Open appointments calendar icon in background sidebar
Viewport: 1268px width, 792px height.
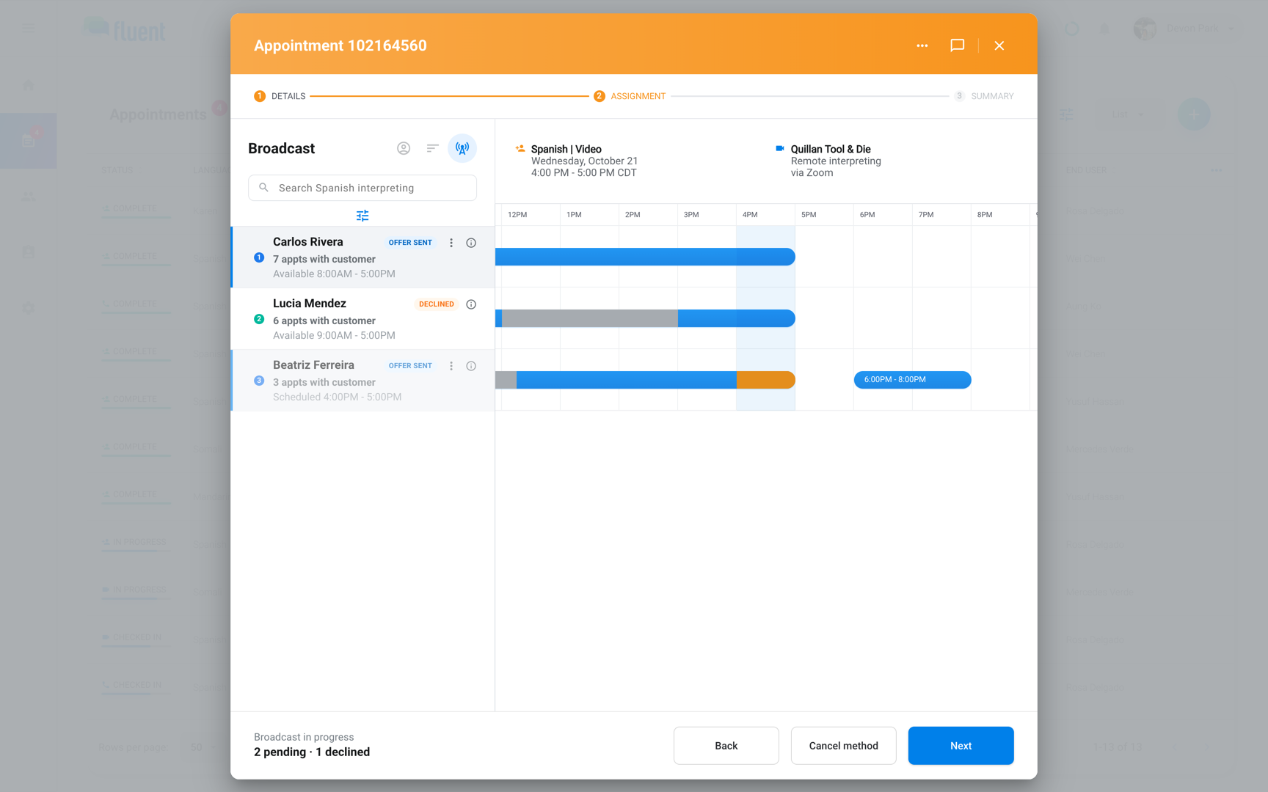(x=28, y=141)
